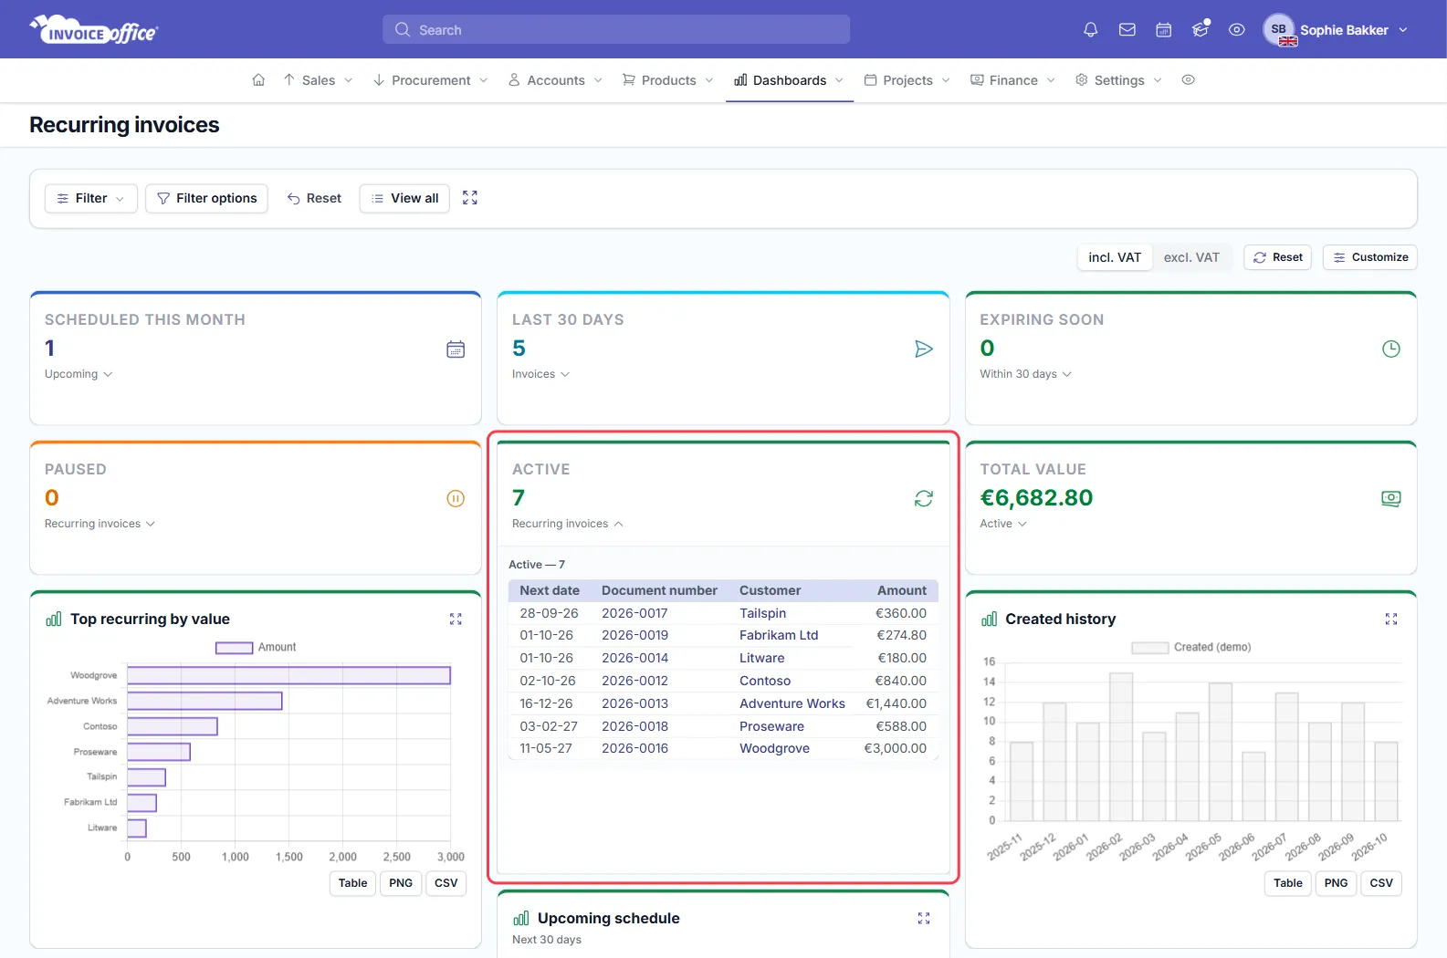Open the Sales menu

tap(318, 80)
